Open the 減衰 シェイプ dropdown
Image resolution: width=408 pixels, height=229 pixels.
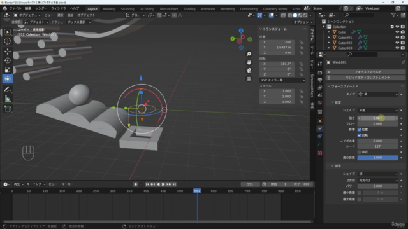click(x=378, y=174)
